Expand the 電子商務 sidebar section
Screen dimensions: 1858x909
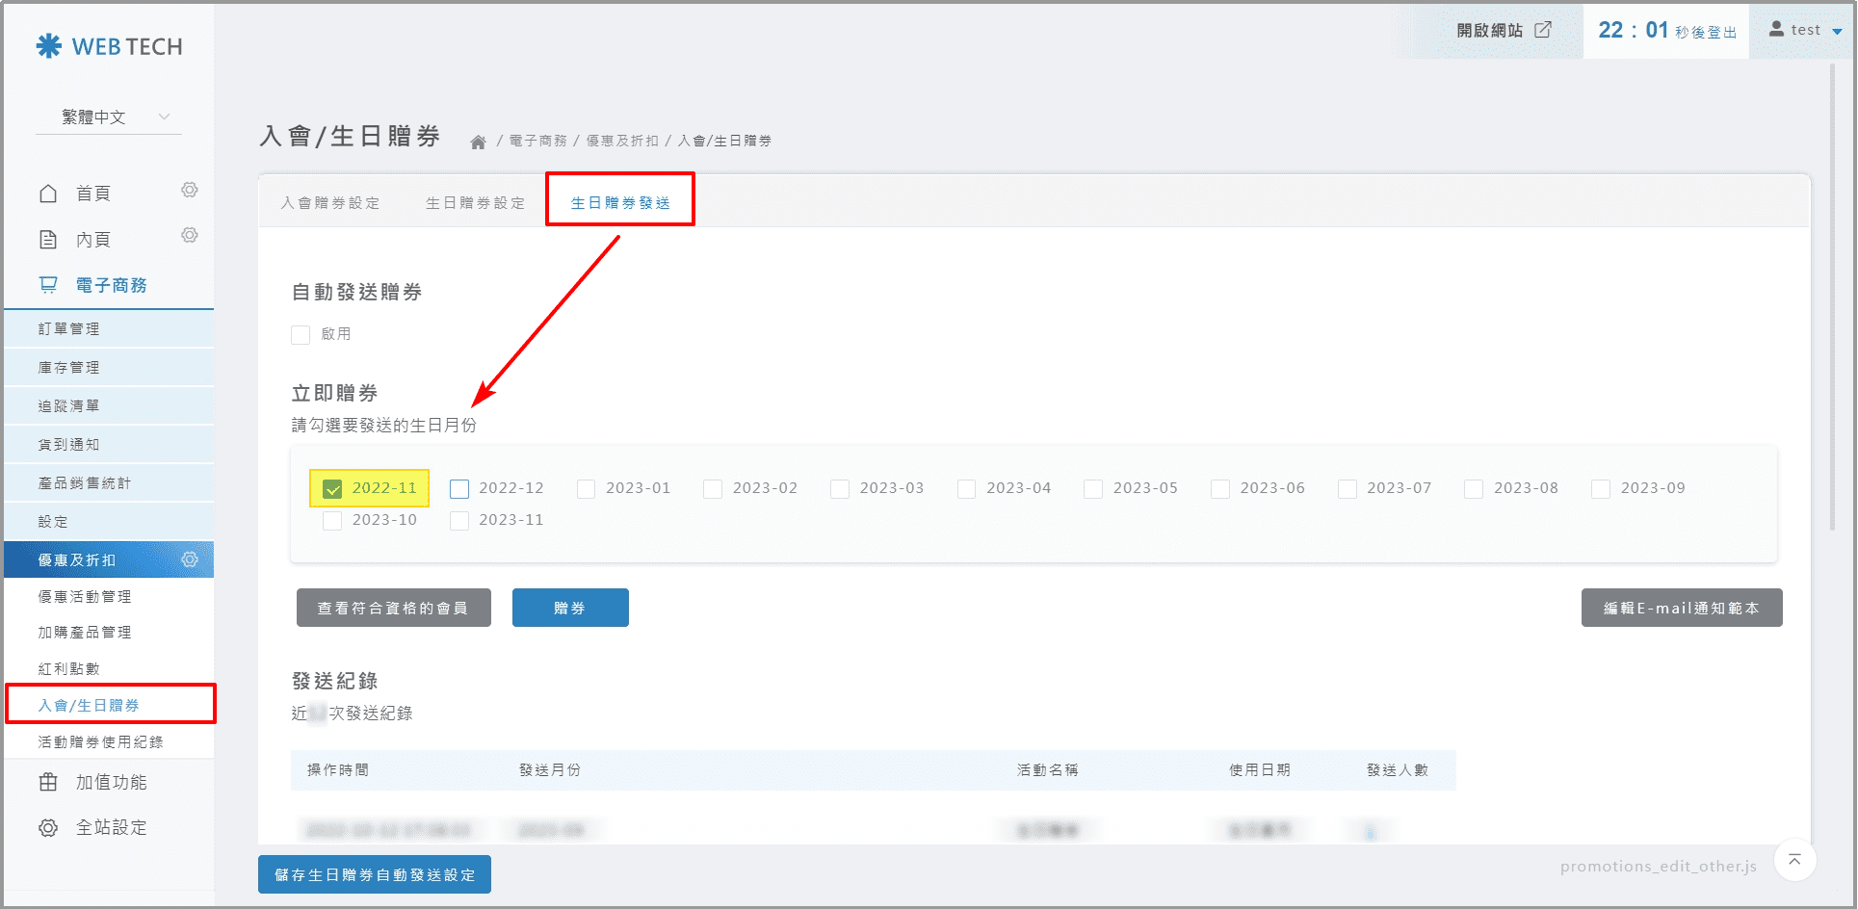coord(111,285)
